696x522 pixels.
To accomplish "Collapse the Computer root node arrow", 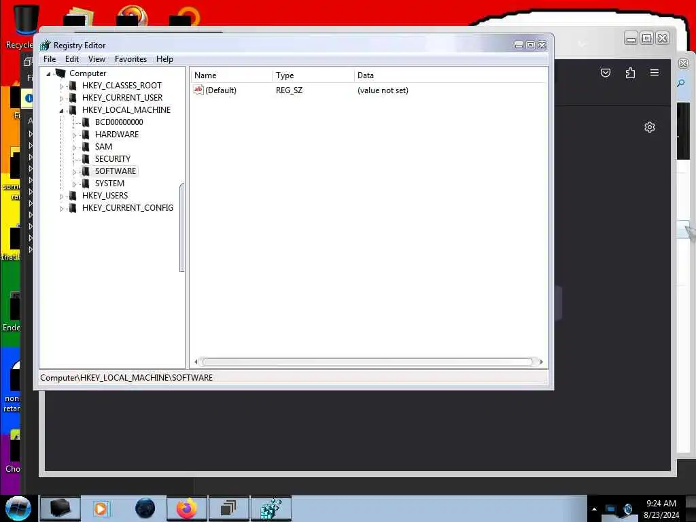I will tap(48, 73).
